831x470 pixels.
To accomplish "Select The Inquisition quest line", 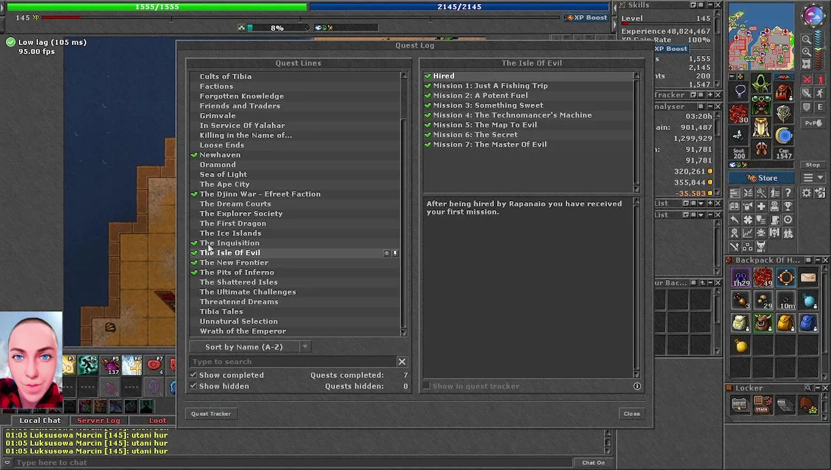I will pos(229,243).
